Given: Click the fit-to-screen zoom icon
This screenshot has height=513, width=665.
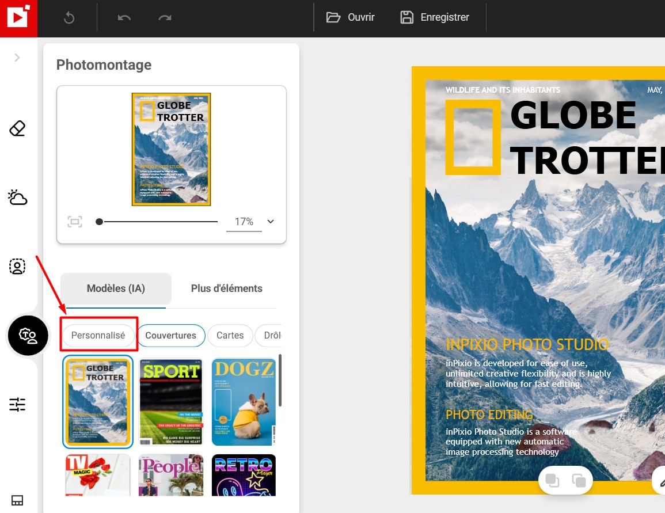Looking at the screenshot, I should (x=75, y=222).
